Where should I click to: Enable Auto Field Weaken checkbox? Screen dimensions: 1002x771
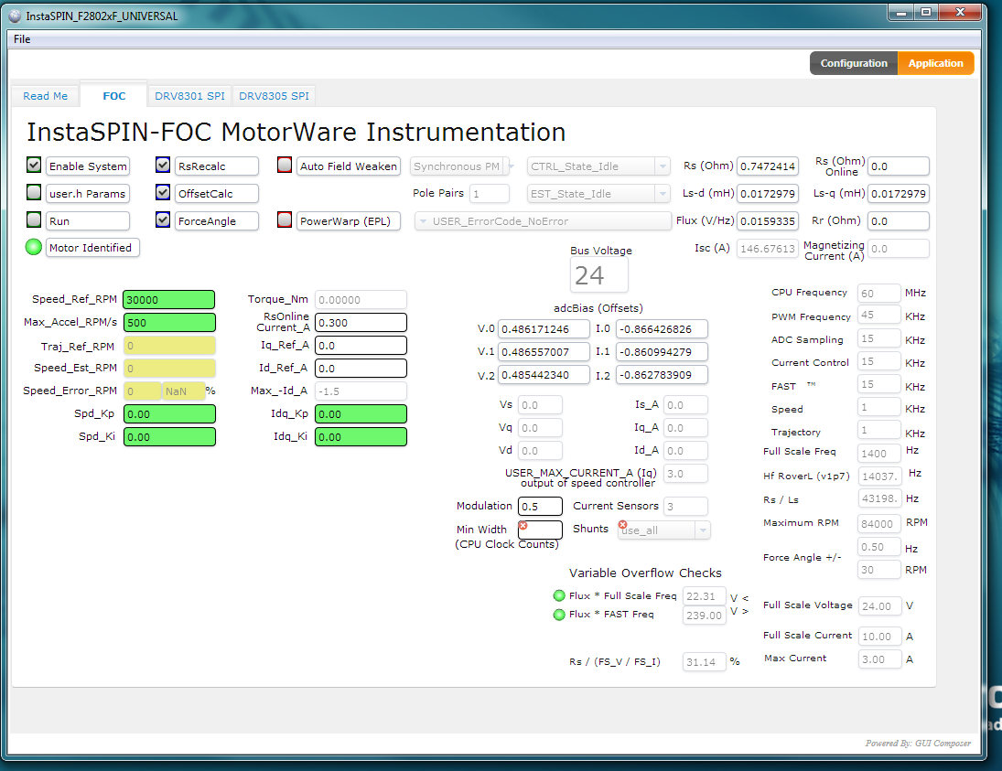point(285,165)
